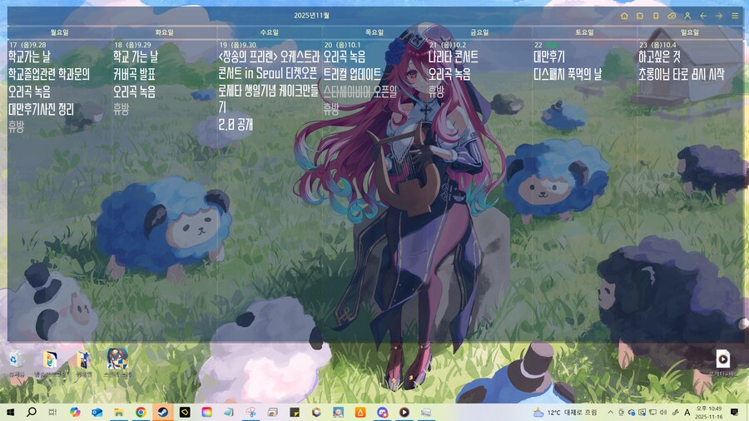Click the '2.0 공개' entry on Wednesday
749x421 pixels.
tap(236, 125)
